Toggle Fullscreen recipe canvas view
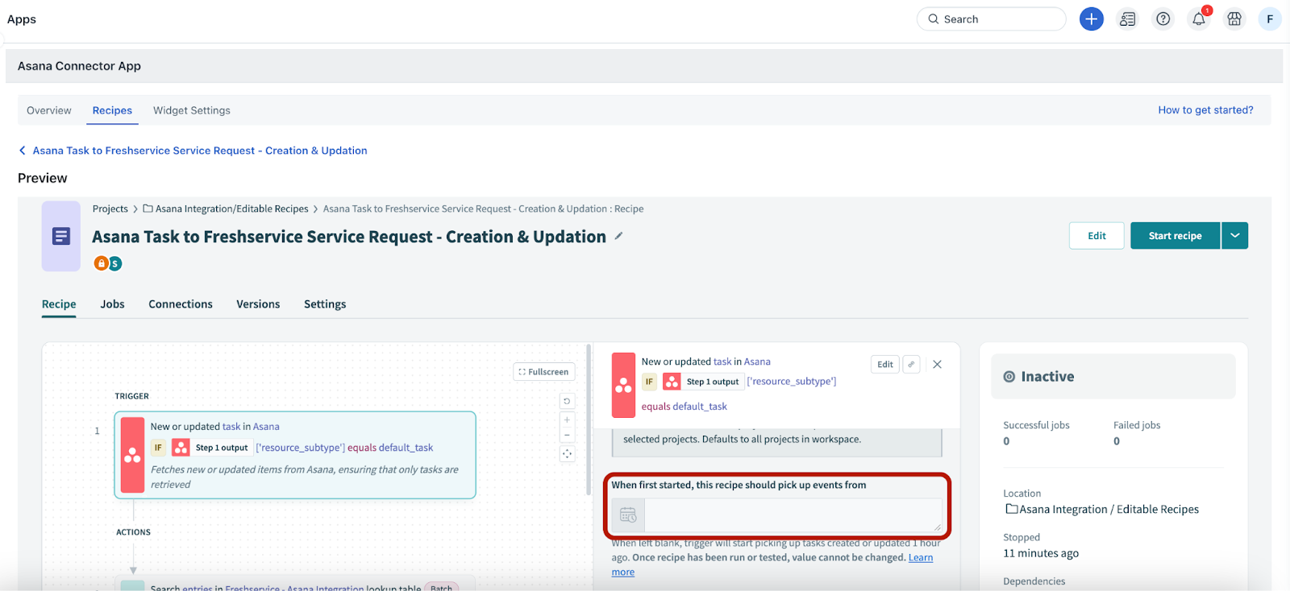 (x=544, y=372)
